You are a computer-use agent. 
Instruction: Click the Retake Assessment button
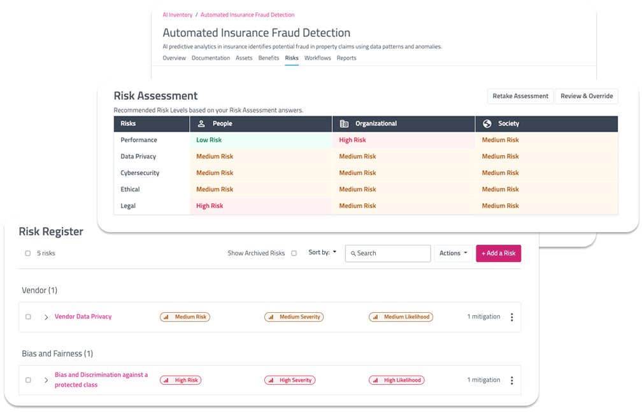[520, 96]
